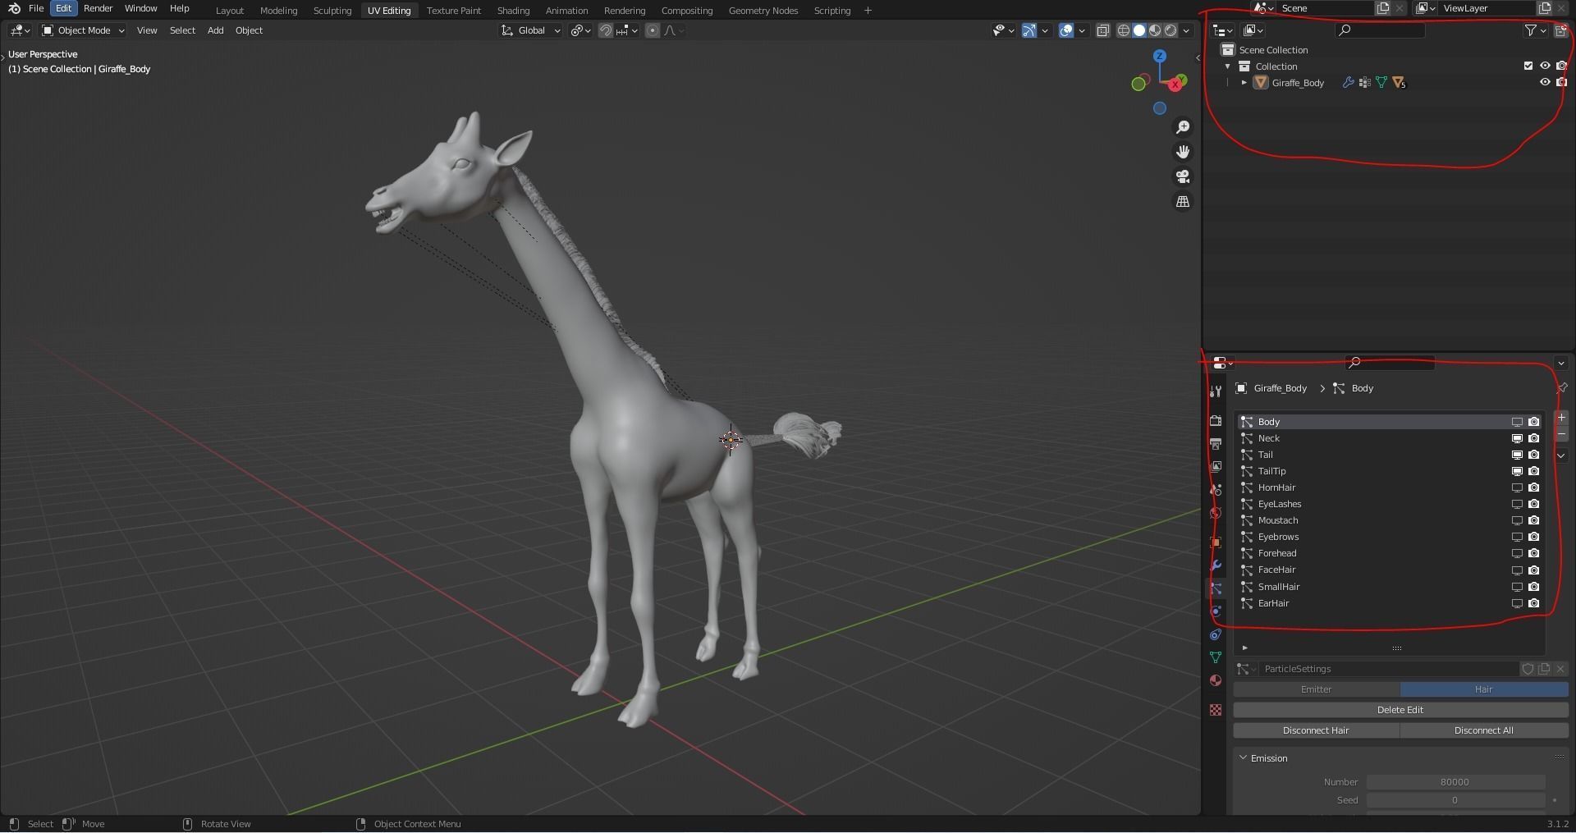Click Disconnect Hair button
Image resolution: width=1576 pixels, height=833 pixels.
[1316, 730]
